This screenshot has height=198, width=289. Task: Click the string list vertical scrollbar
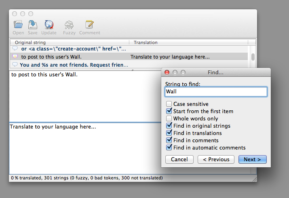tap(253, 57)
